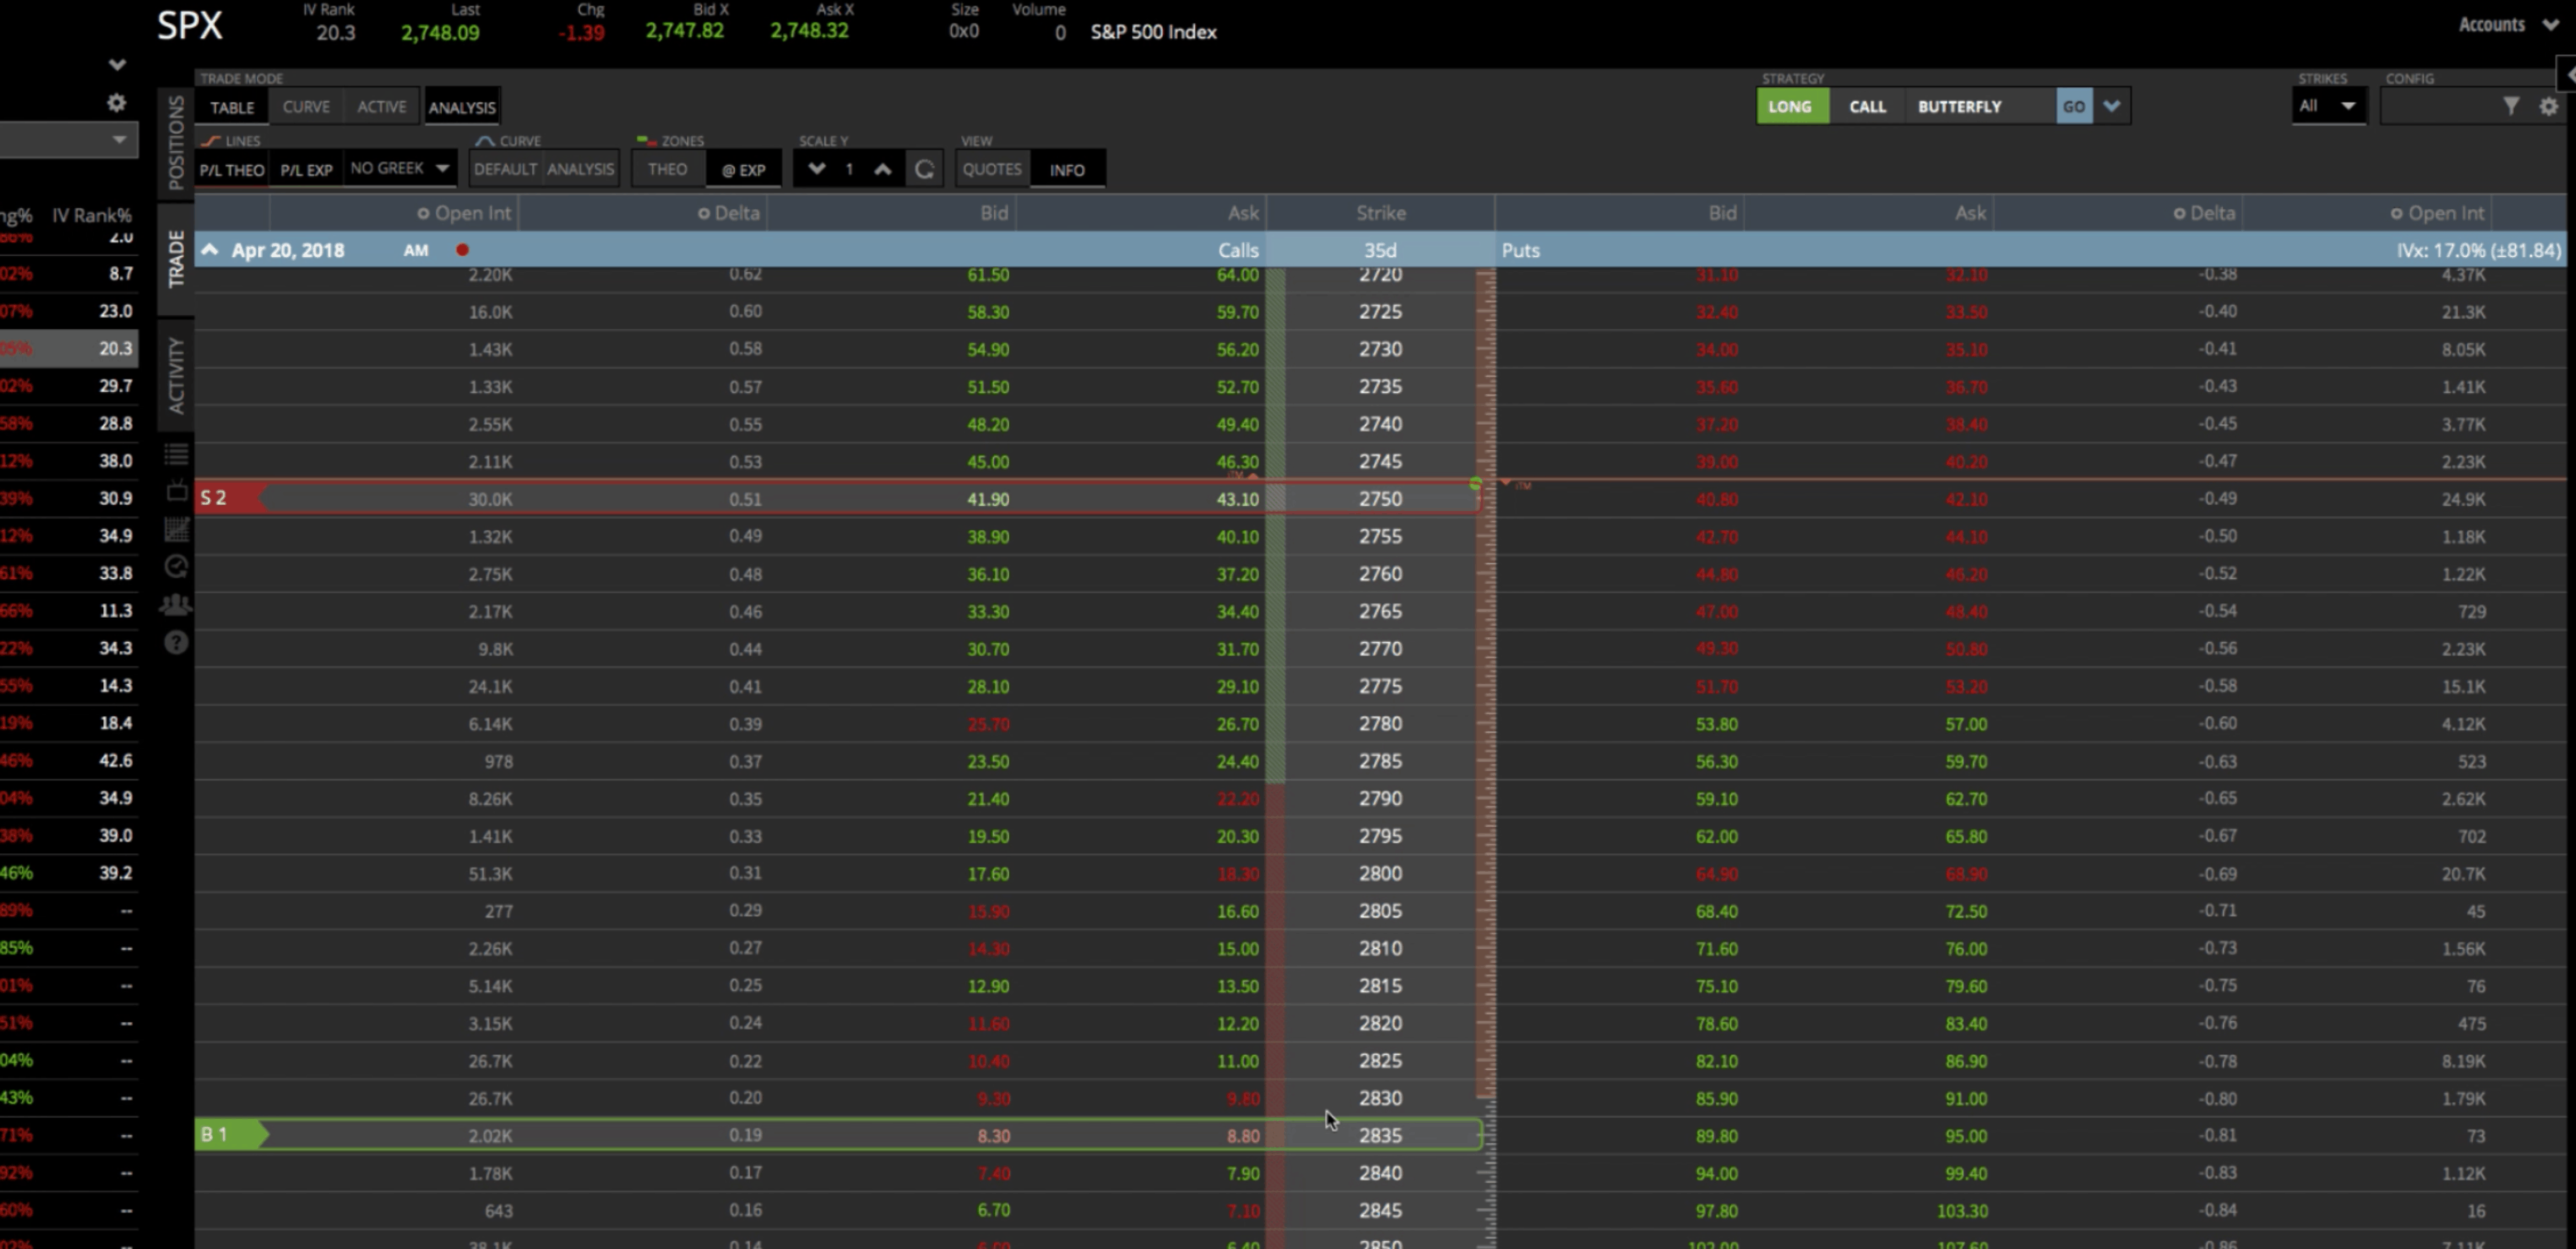2576x1249 pixels.
Task: Click the calls Bid column header
Action: click(x=993, y=213)
